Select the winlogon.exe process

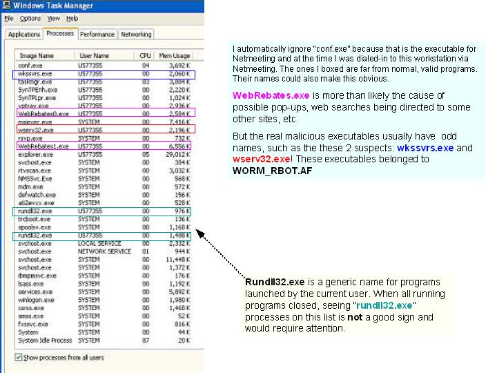104,300
